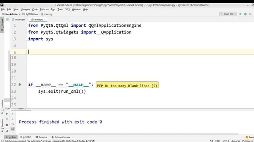
Task: Stop the process in the Run panel
Action: point(7,119)
